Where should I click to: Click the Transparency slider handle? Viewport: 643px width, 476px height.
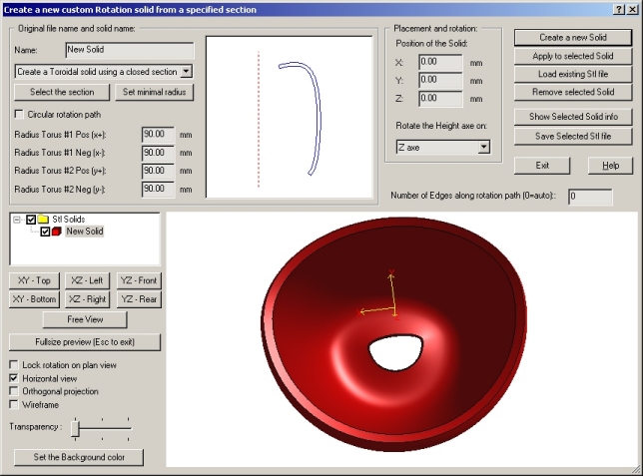tap(75, 429)
